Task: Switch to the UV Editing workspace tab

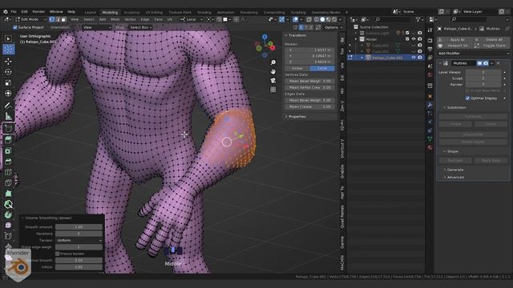Action: [154, 13]
